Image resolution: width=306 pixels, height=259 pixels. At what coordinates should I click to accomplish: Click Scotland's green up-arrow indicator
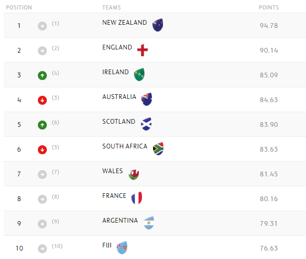coord(43,125)
